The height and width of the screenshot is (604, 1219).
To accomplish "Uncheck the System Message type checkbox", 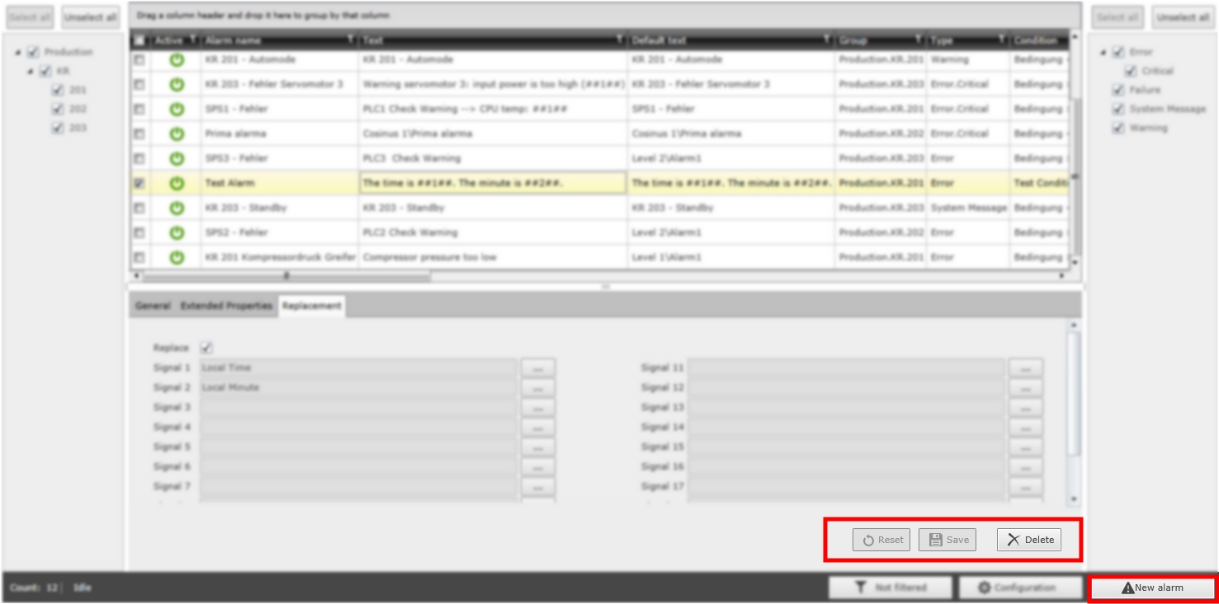I will 1118,109.
